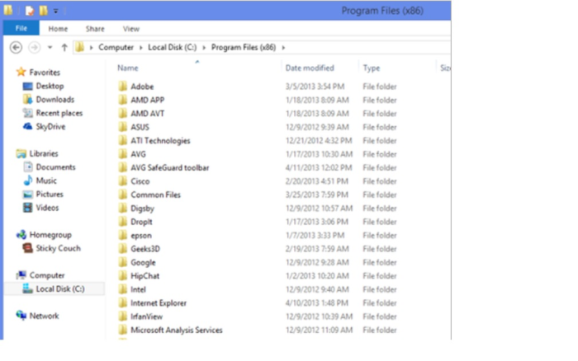This screenshot has width=578, height=361.
Task: Select the AVG SafeGuard toolbar folder icon
Action: pos(123,168)
